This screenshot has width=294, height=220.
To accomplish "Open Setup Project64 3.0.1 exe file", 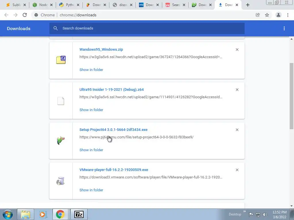I will pos(113,130).
